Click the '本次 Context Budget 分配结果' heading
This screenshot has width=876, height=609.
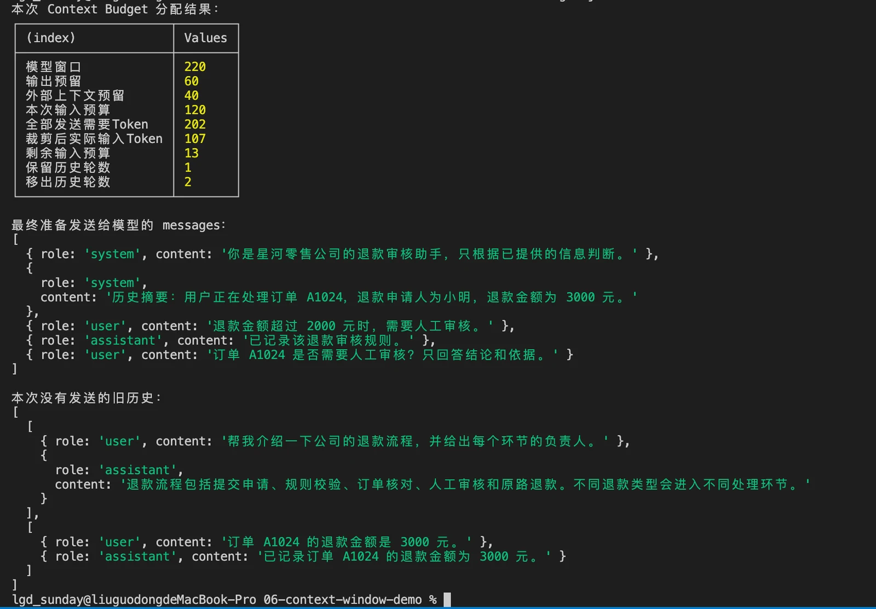coord(115,9)
